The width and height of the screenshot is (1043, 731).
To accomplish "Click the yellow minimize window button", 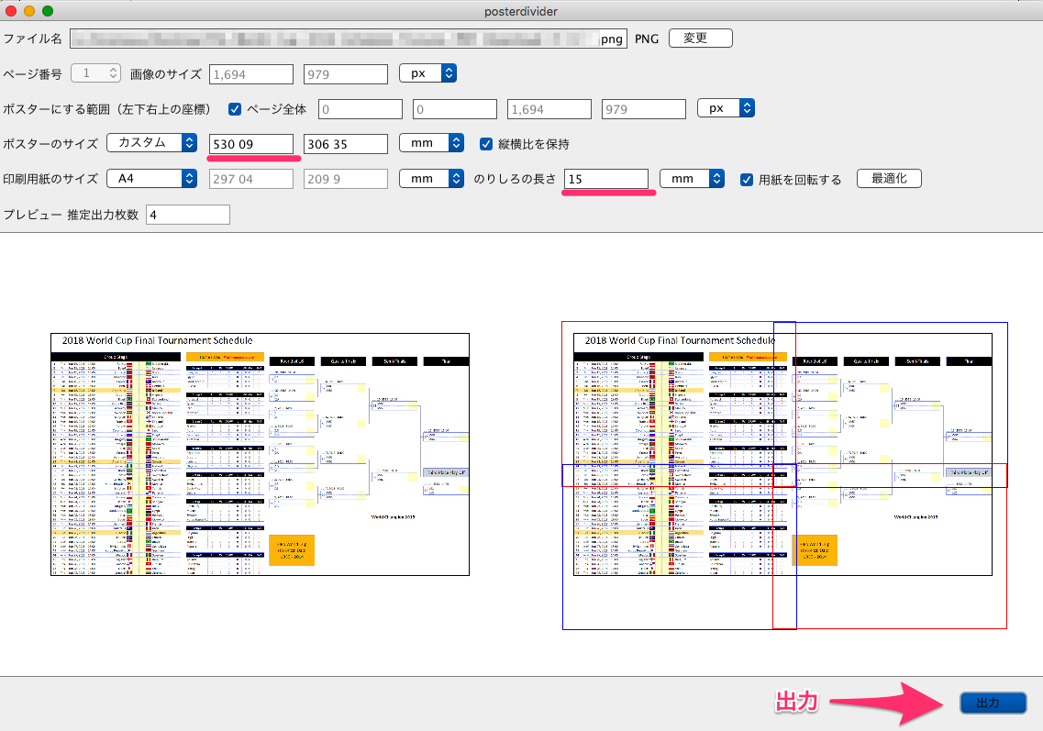I will pos(29,11).
